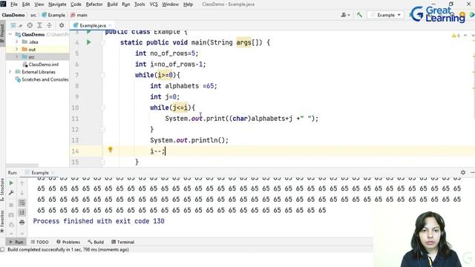Open the Build tool window
This screenshot has height=267, width=475.
(96, 242)
